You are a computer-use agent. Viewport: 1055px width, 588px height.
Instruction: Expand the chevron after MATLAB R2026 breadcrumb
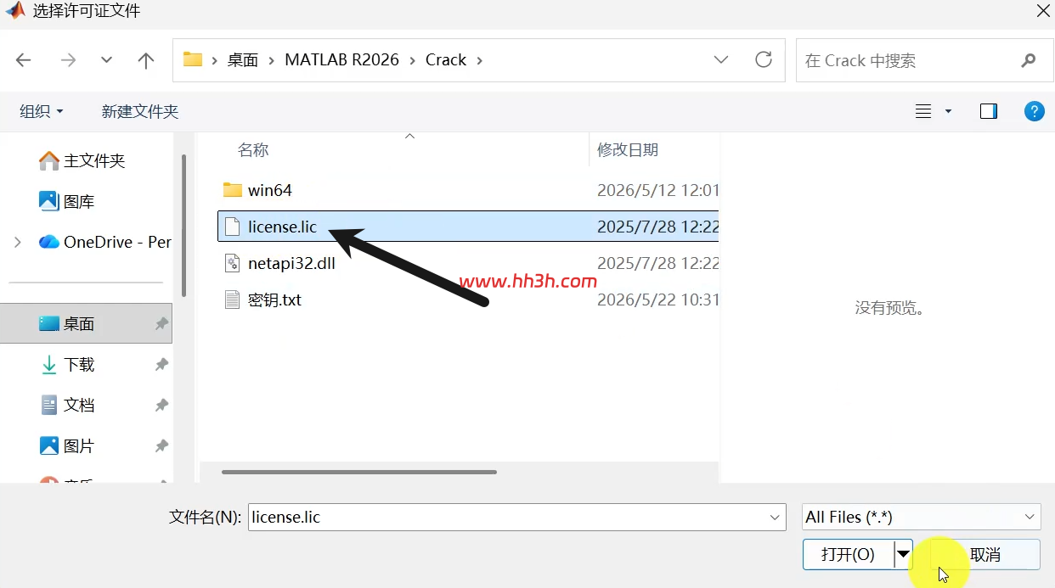412,60
